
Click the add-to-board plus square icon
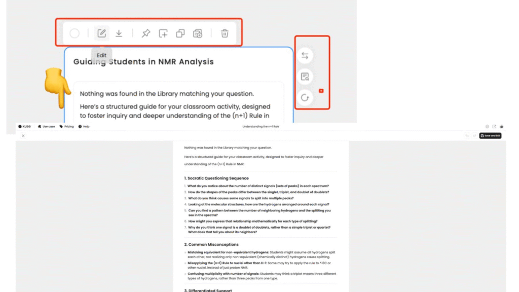click(163, 33)
